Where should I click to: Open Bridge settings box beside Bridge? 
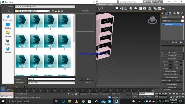(171, 68)
